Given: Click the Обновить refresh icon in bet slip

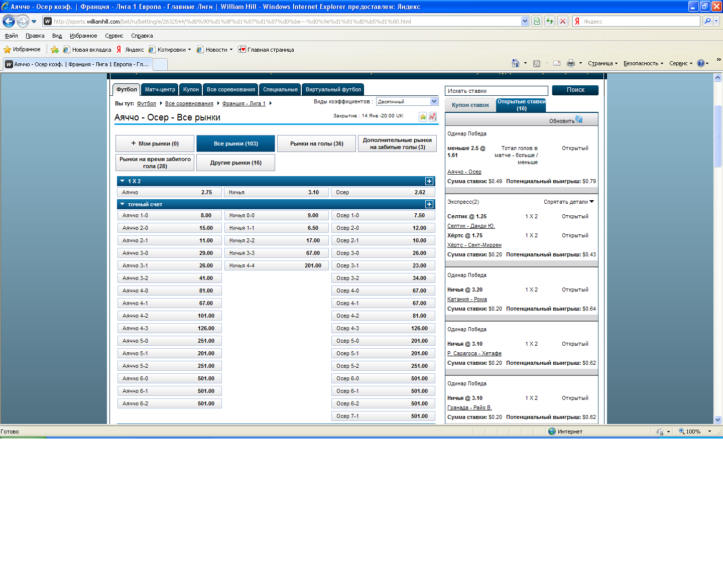Looking at the screenshot, I should click(x=579, y=119).
